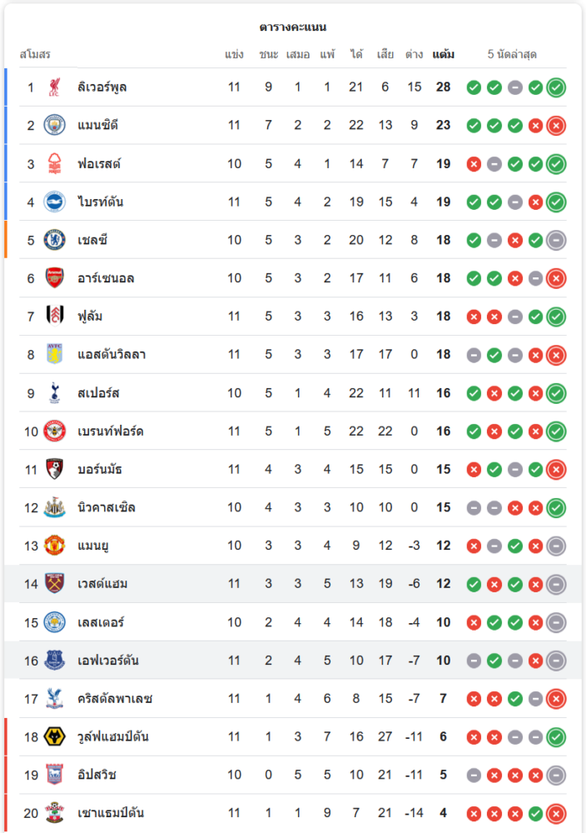Click the เบรนท์ฟอร์ด team name
The height and width of the screenshot is (833, 586).
tap(111, 431)
